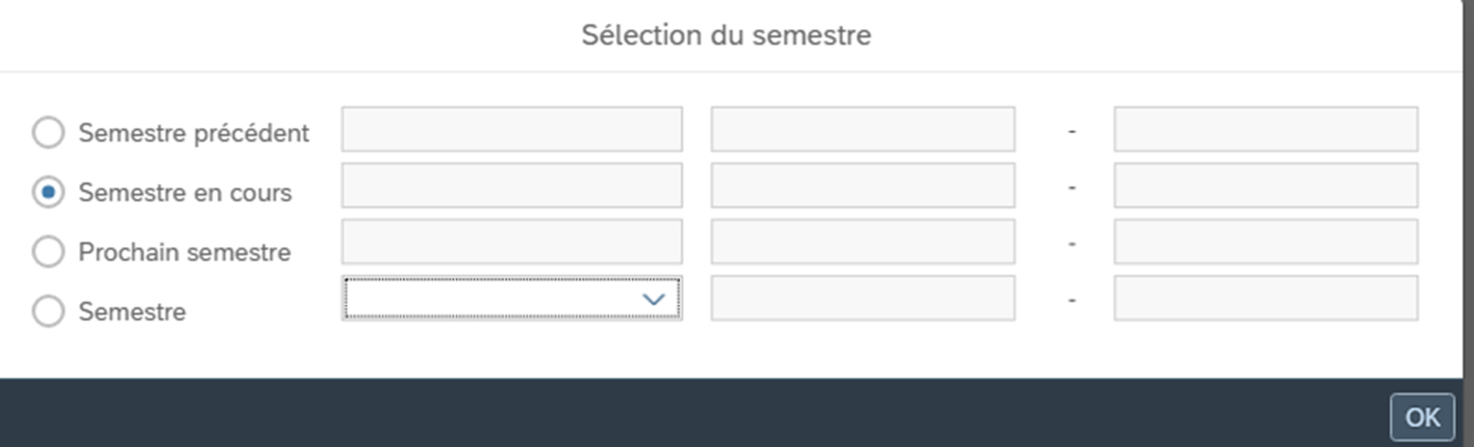Click first field beside 'Semestre en cours'
Screen dimensions: 1474x447
click(x=511, y=186)
